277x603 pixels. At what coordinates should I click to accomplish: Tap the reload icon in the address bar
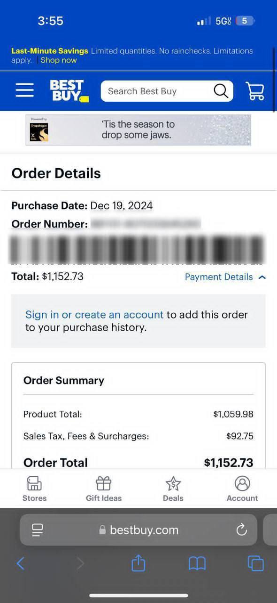point(241,530)
